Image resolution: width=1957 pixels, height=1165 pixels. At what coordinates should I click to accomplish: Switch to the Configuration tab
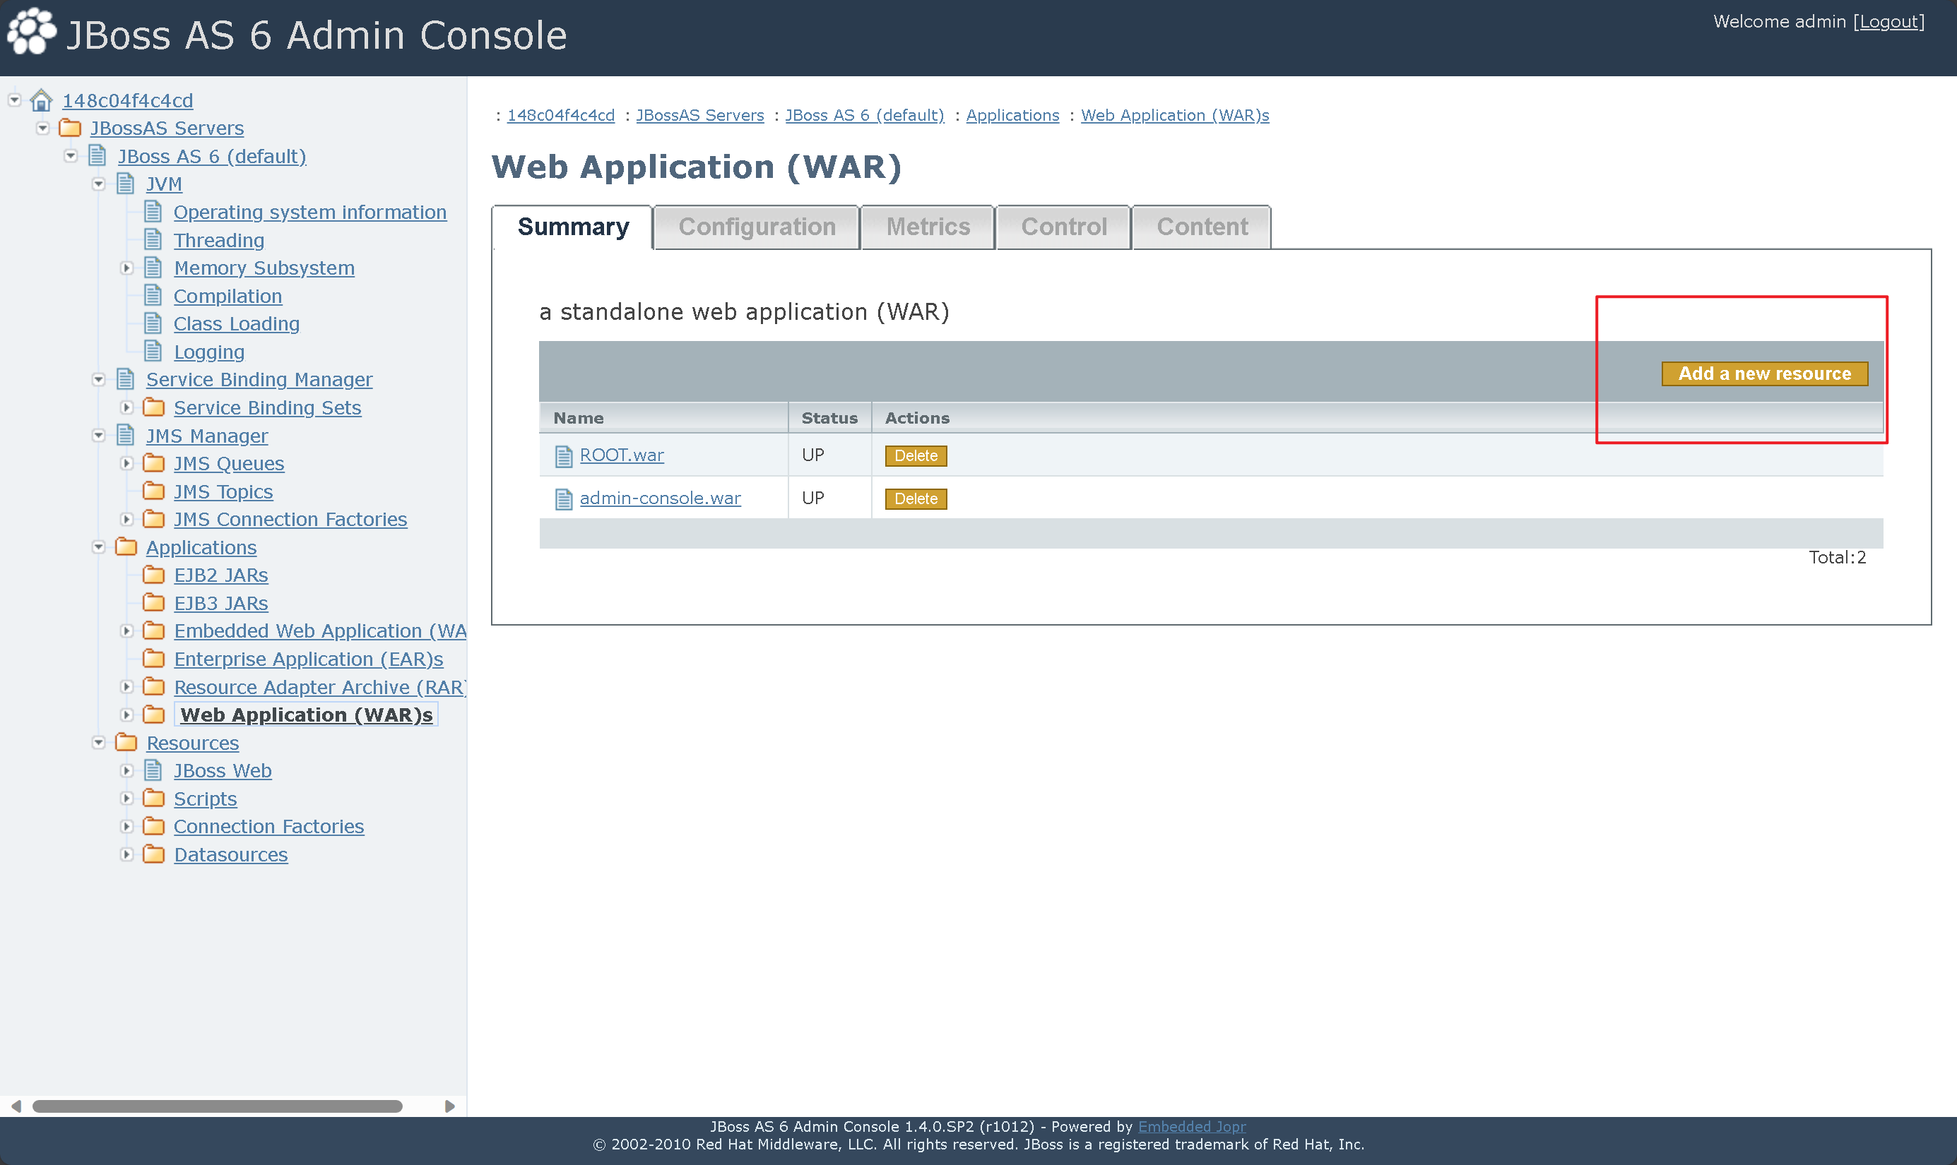tap(756, 227)
